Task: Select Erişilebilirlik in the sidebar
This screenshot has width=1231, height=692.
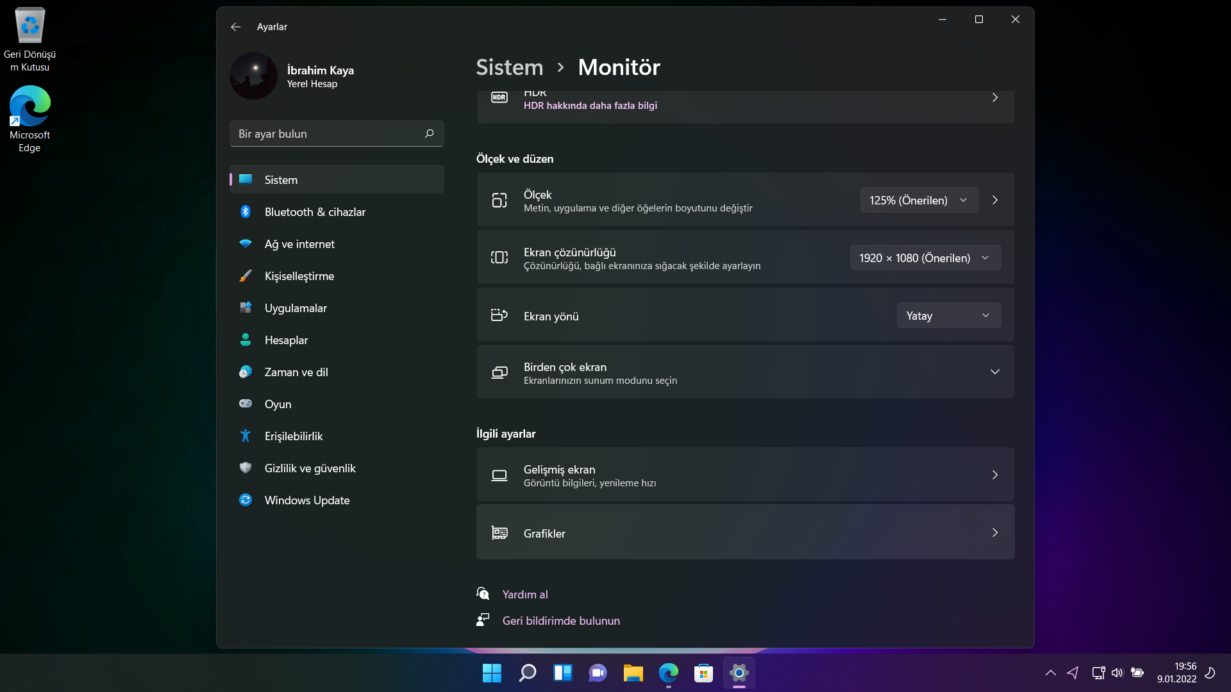Action: pos(293,436)
